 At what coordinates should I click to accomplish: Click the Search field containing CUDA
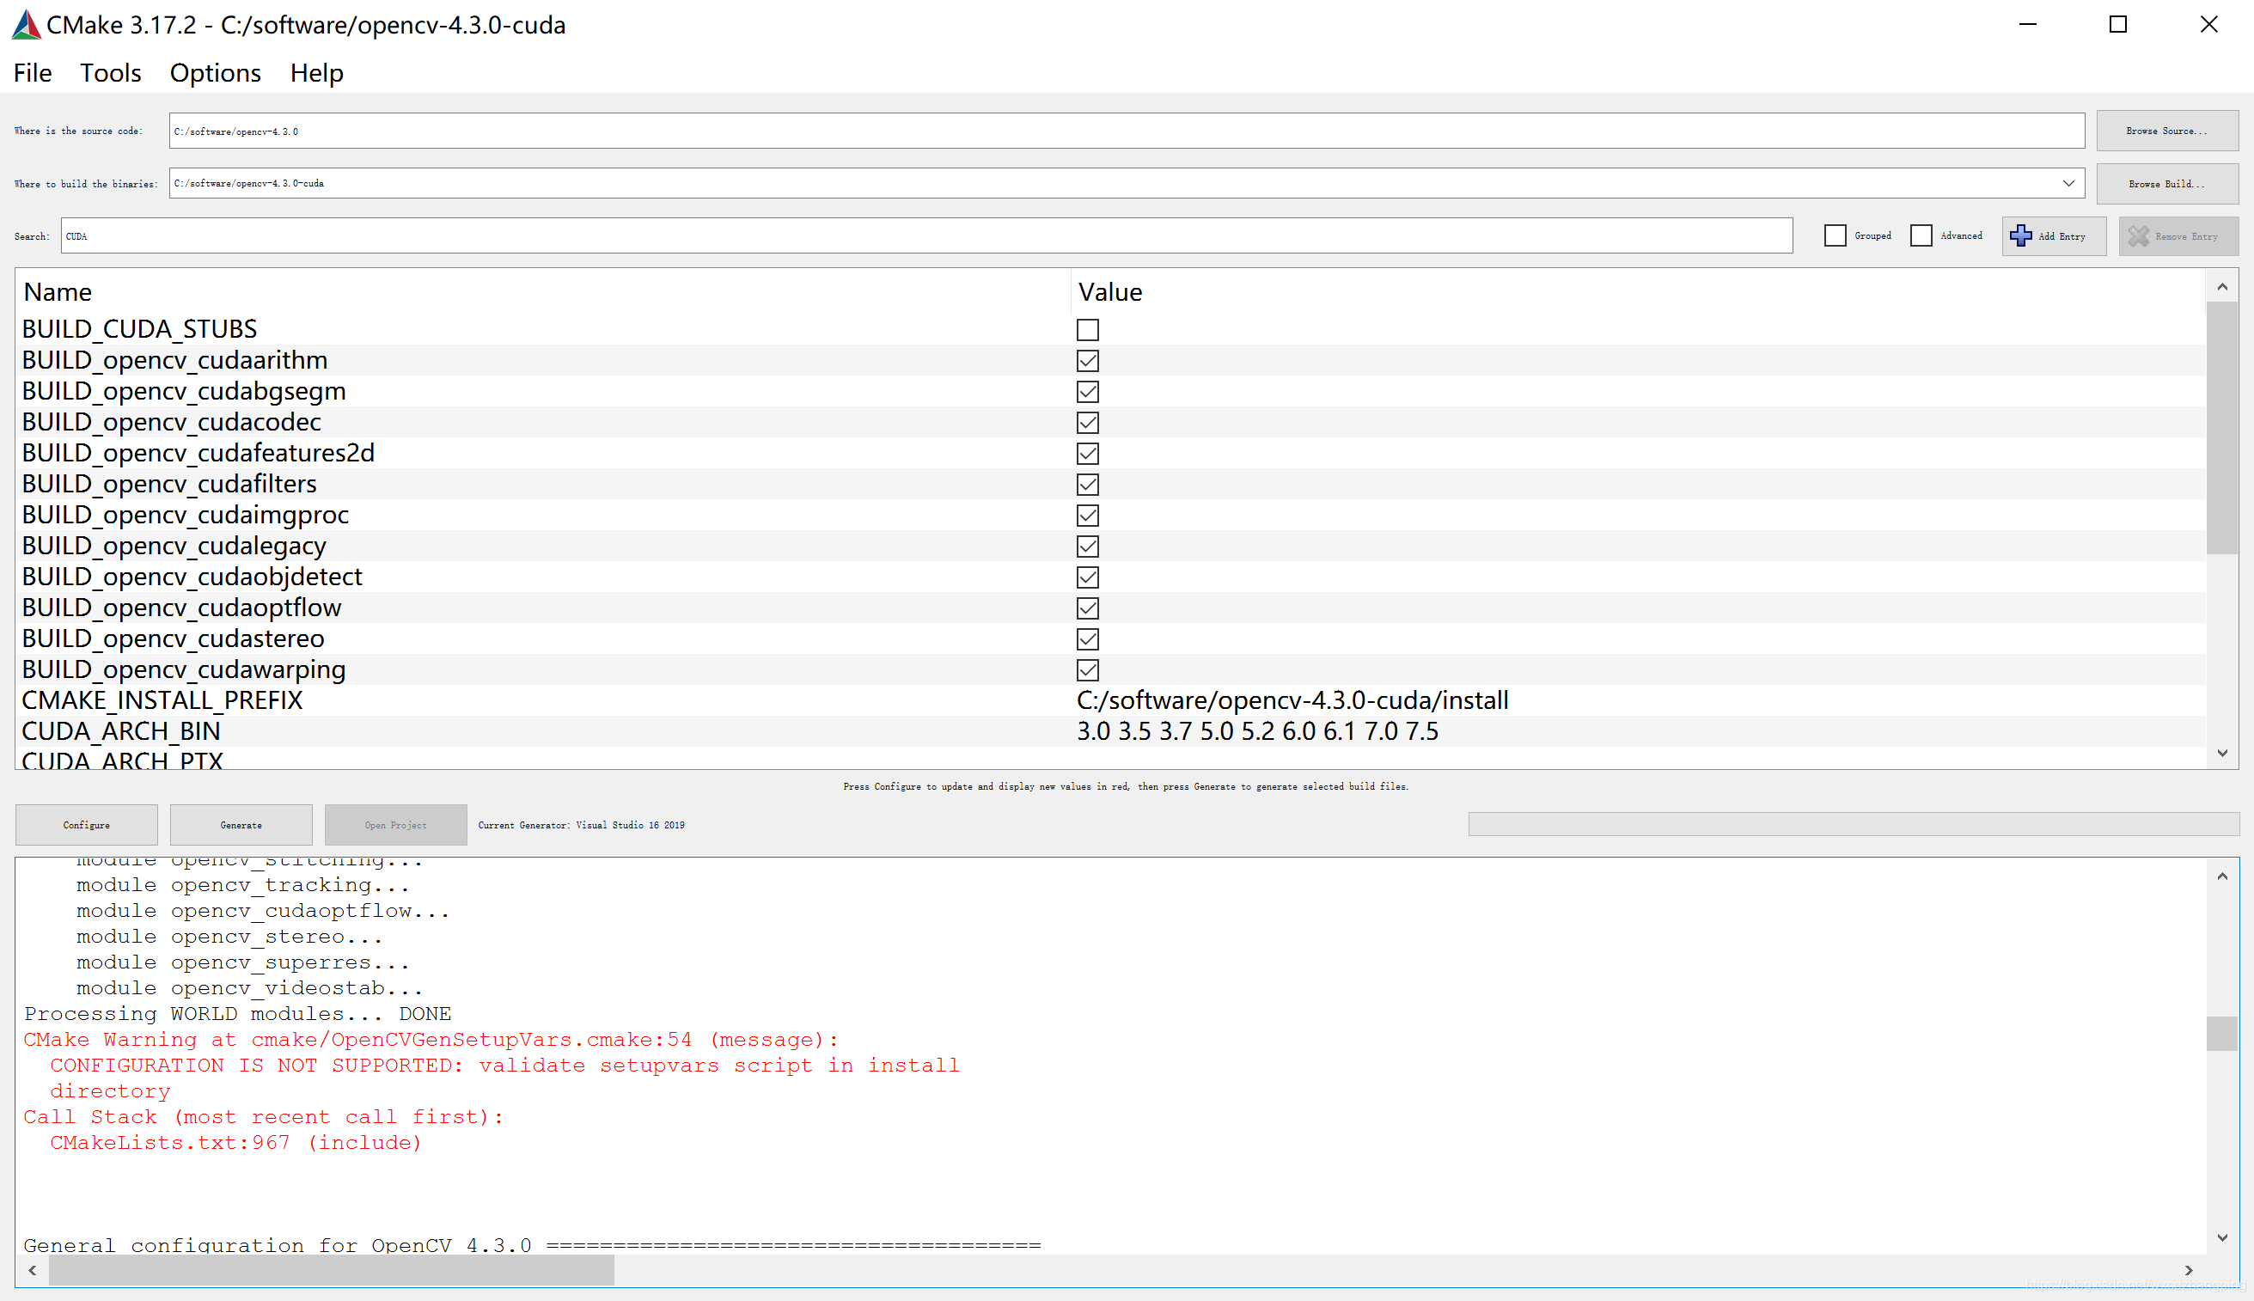(925, 236)
